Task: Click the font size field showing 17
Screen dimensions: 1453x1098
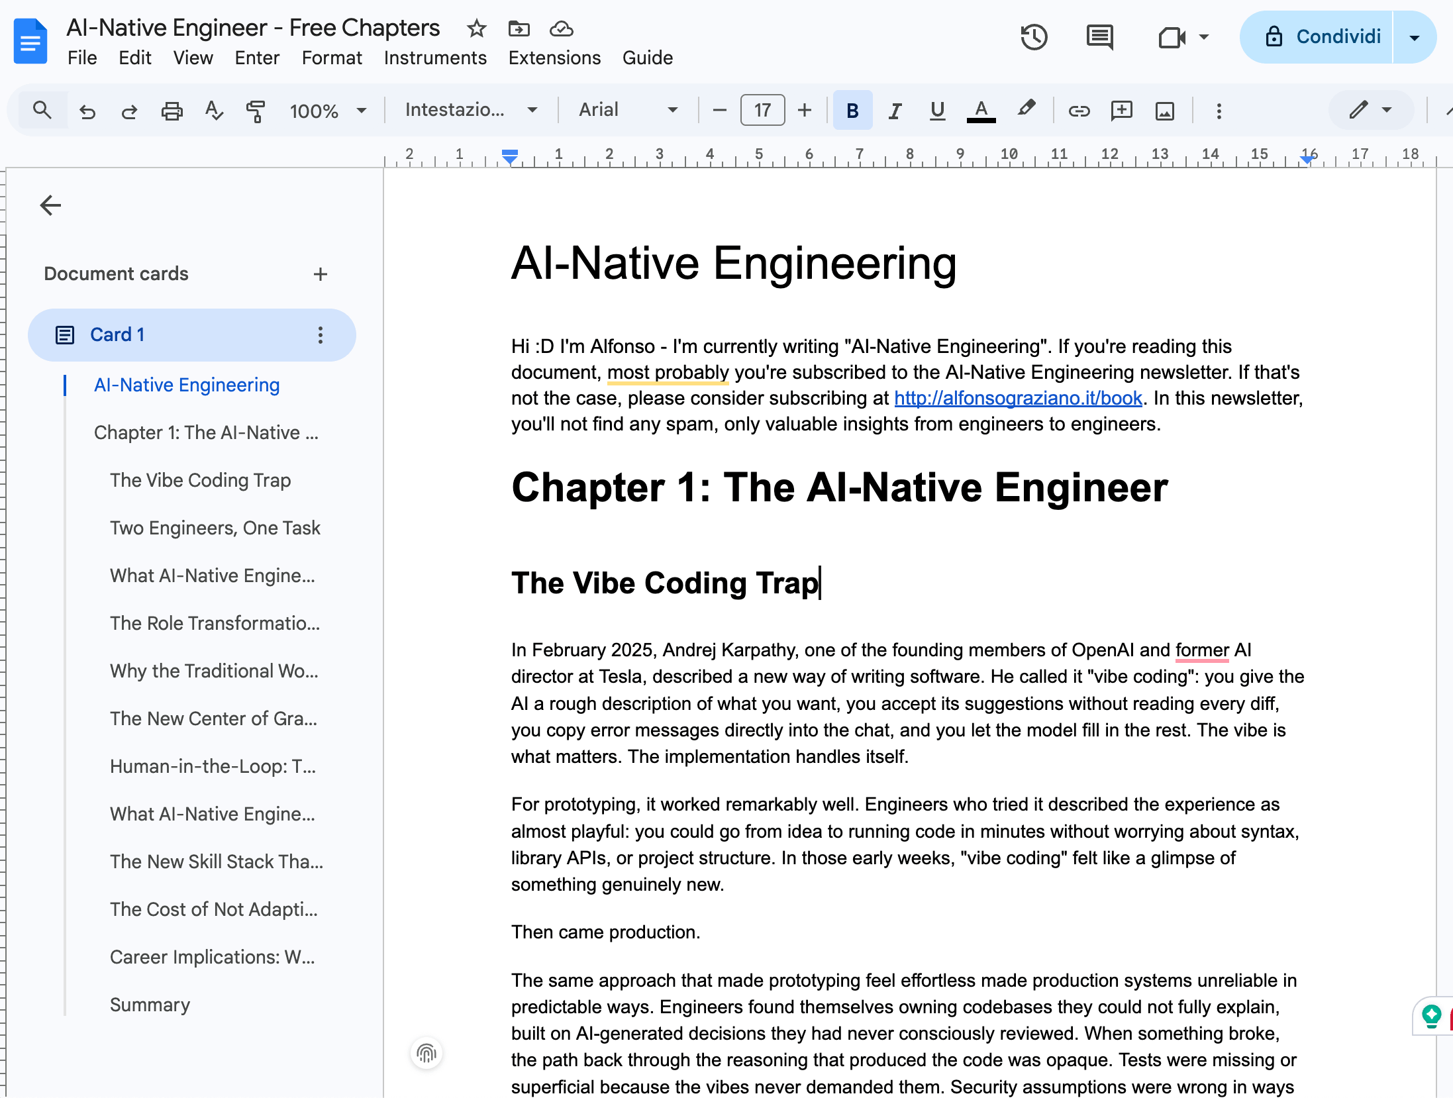Action: (x=762, y=110)
